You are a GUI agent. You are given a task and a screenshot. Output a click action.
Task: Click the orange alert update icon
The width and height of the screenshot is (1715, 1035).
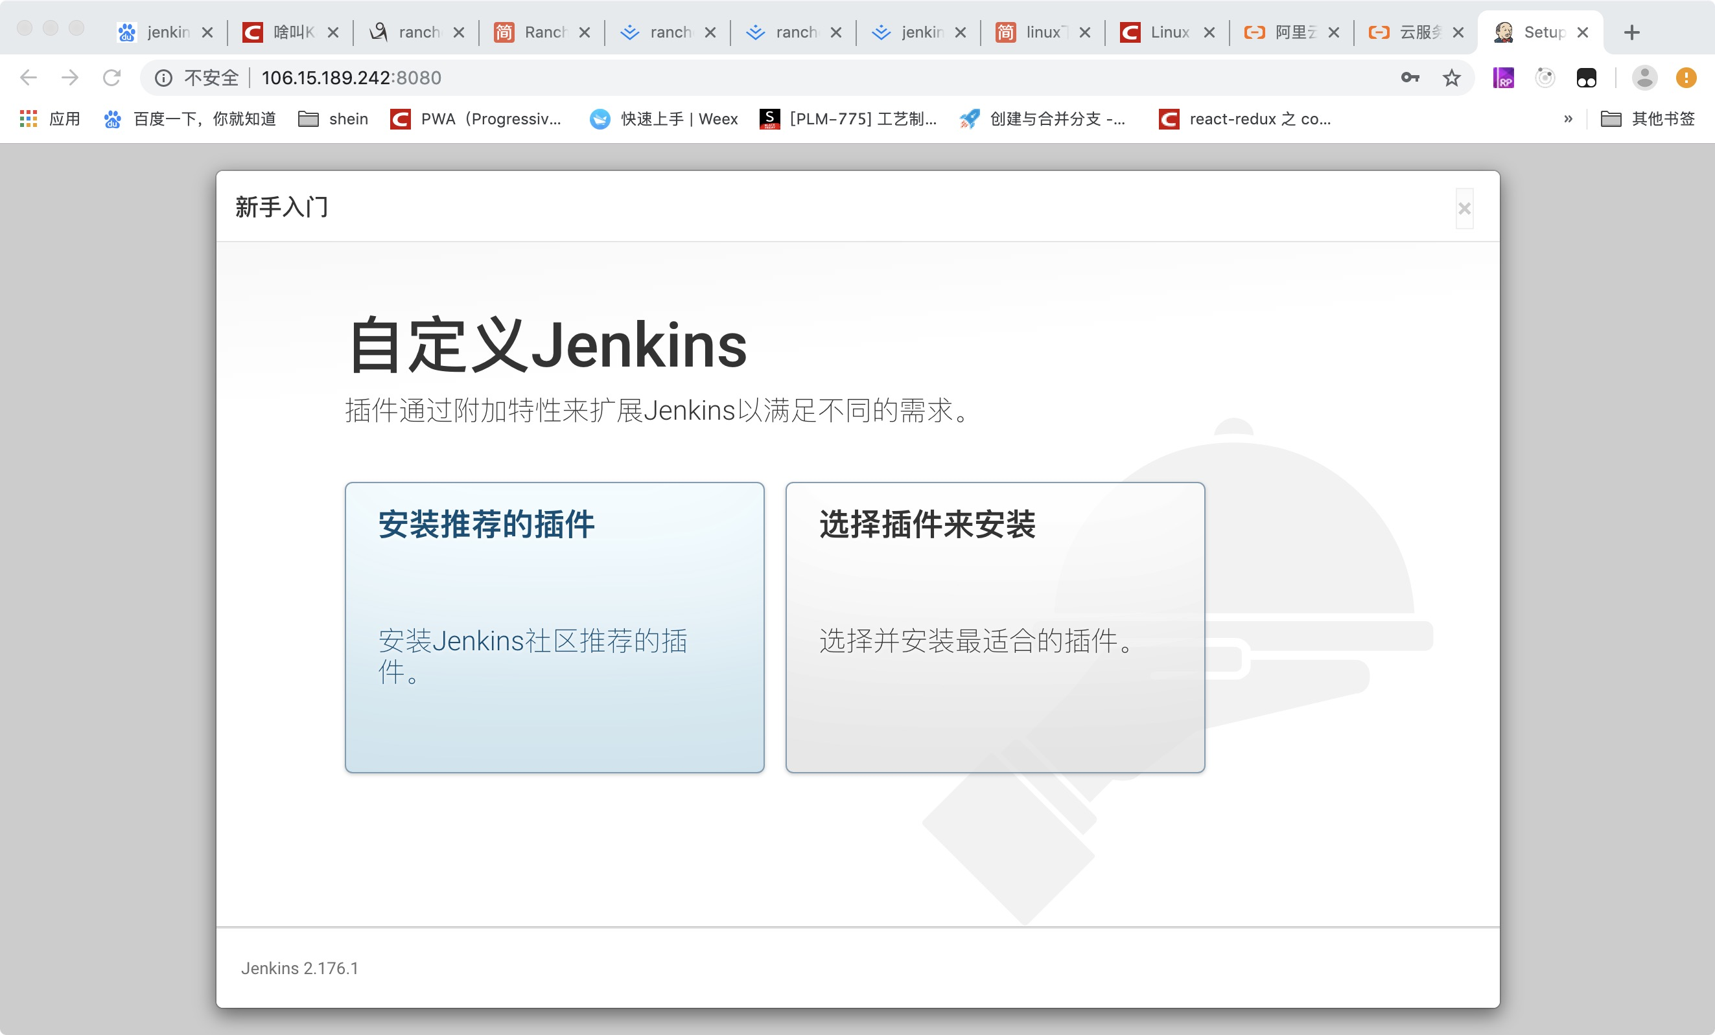pos(1685,77)
